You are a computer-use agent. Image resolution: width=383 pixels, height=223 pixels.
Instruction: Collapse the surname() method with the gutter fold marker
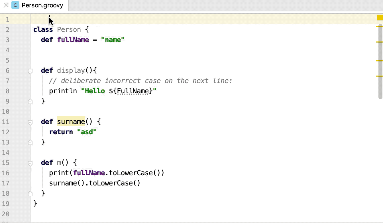[30, 122]
